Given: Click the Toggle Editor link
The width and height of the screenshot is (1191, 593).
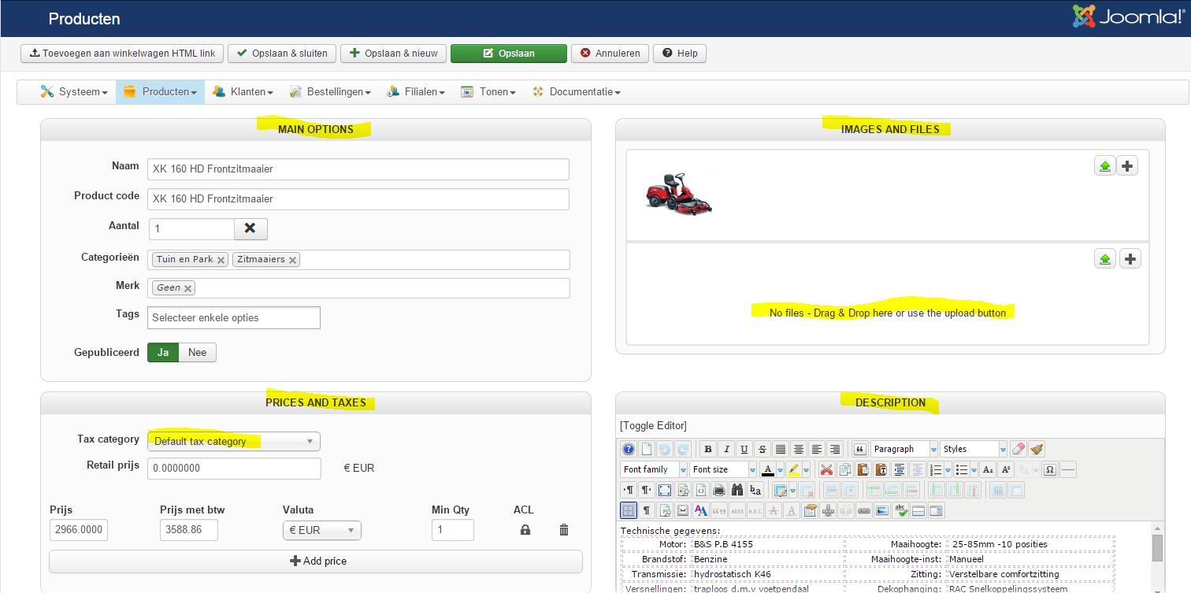Looking at the screenshot, I should [x=653, y=426].
